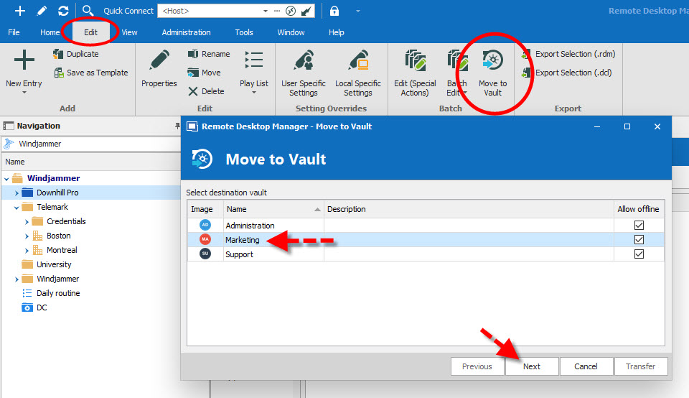Open entry Properties pencil icon
The image size is (689, 398).
pyautogui.click(x=159, y=61)
